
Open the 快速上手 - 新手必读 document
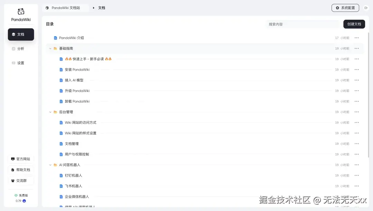pos(88,59)
